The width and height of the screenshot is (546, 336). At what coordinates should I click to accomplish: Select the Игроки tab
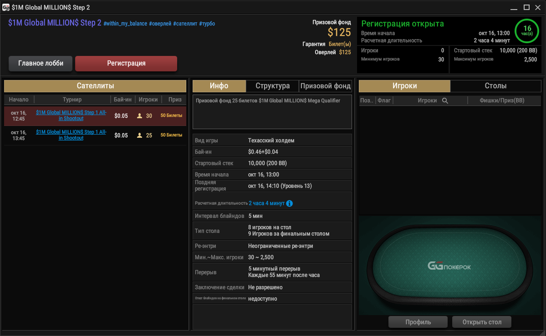[x=404, y=86]
